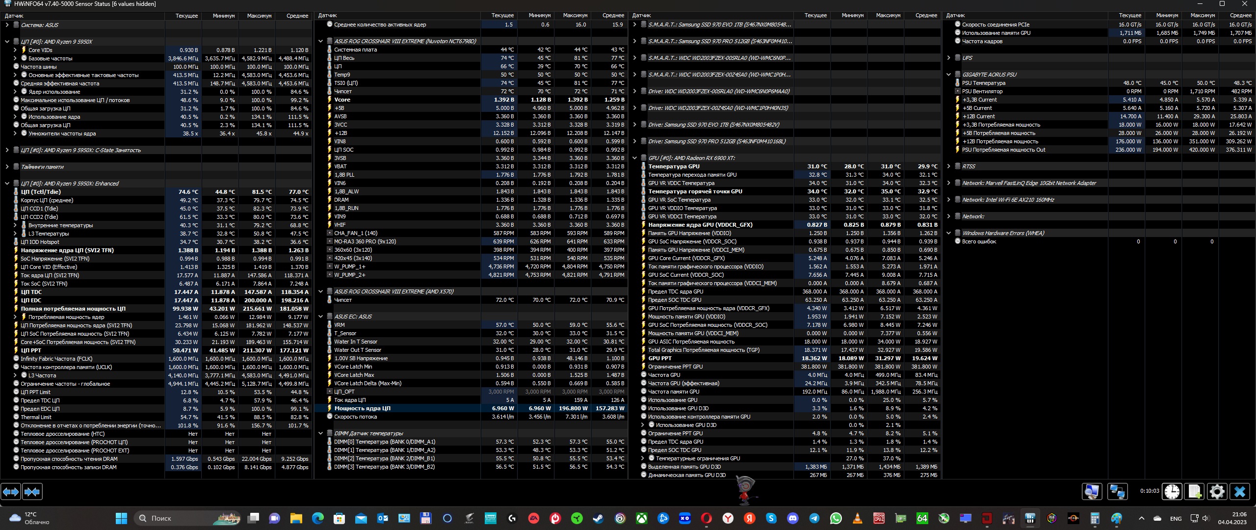Screen dimensions: 1256x530
Task: Click the Текущее column header in first panel
Action: 186,16
